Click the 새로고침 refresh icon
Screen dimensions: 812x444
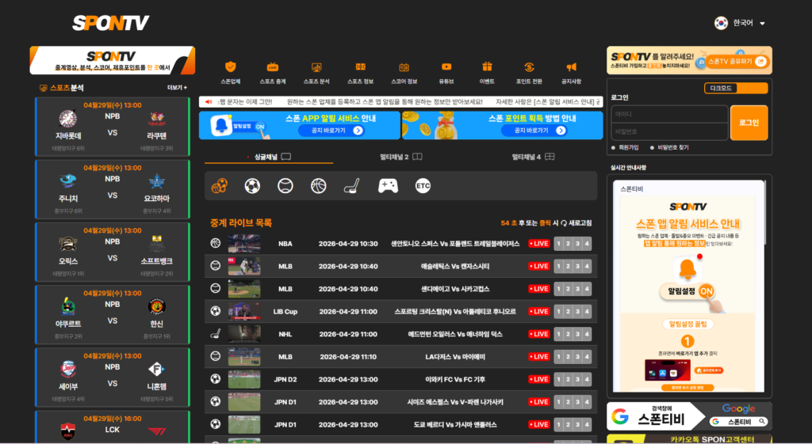point(564,223)
